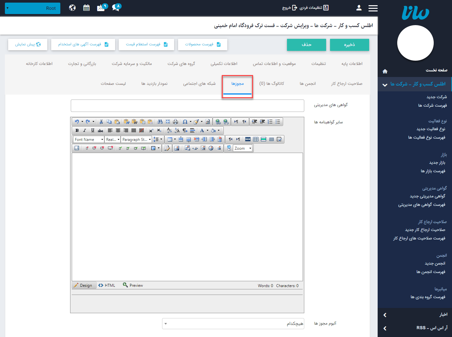This screenshot has height=337, width=452.
Task: Open Find and Replace binoculars icon
Action: (160, 122)
